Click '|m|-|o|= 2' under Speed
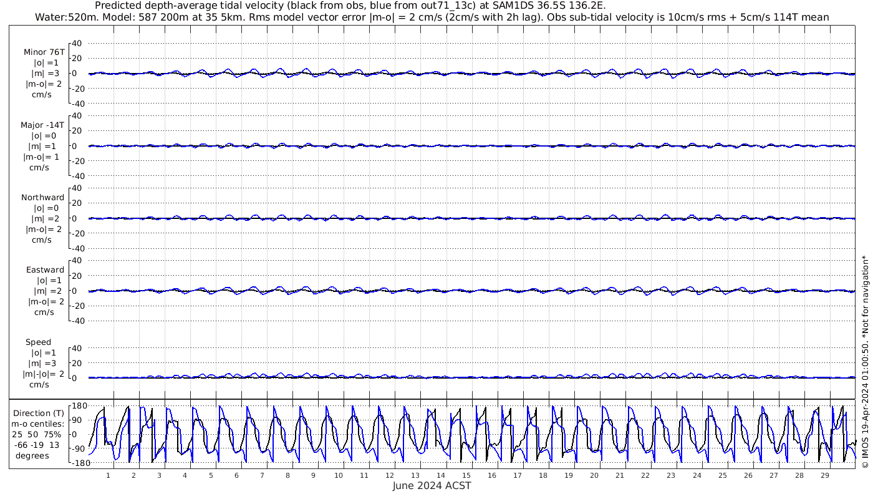This screenshot has height=499, width=873. [x=43, y=374]
